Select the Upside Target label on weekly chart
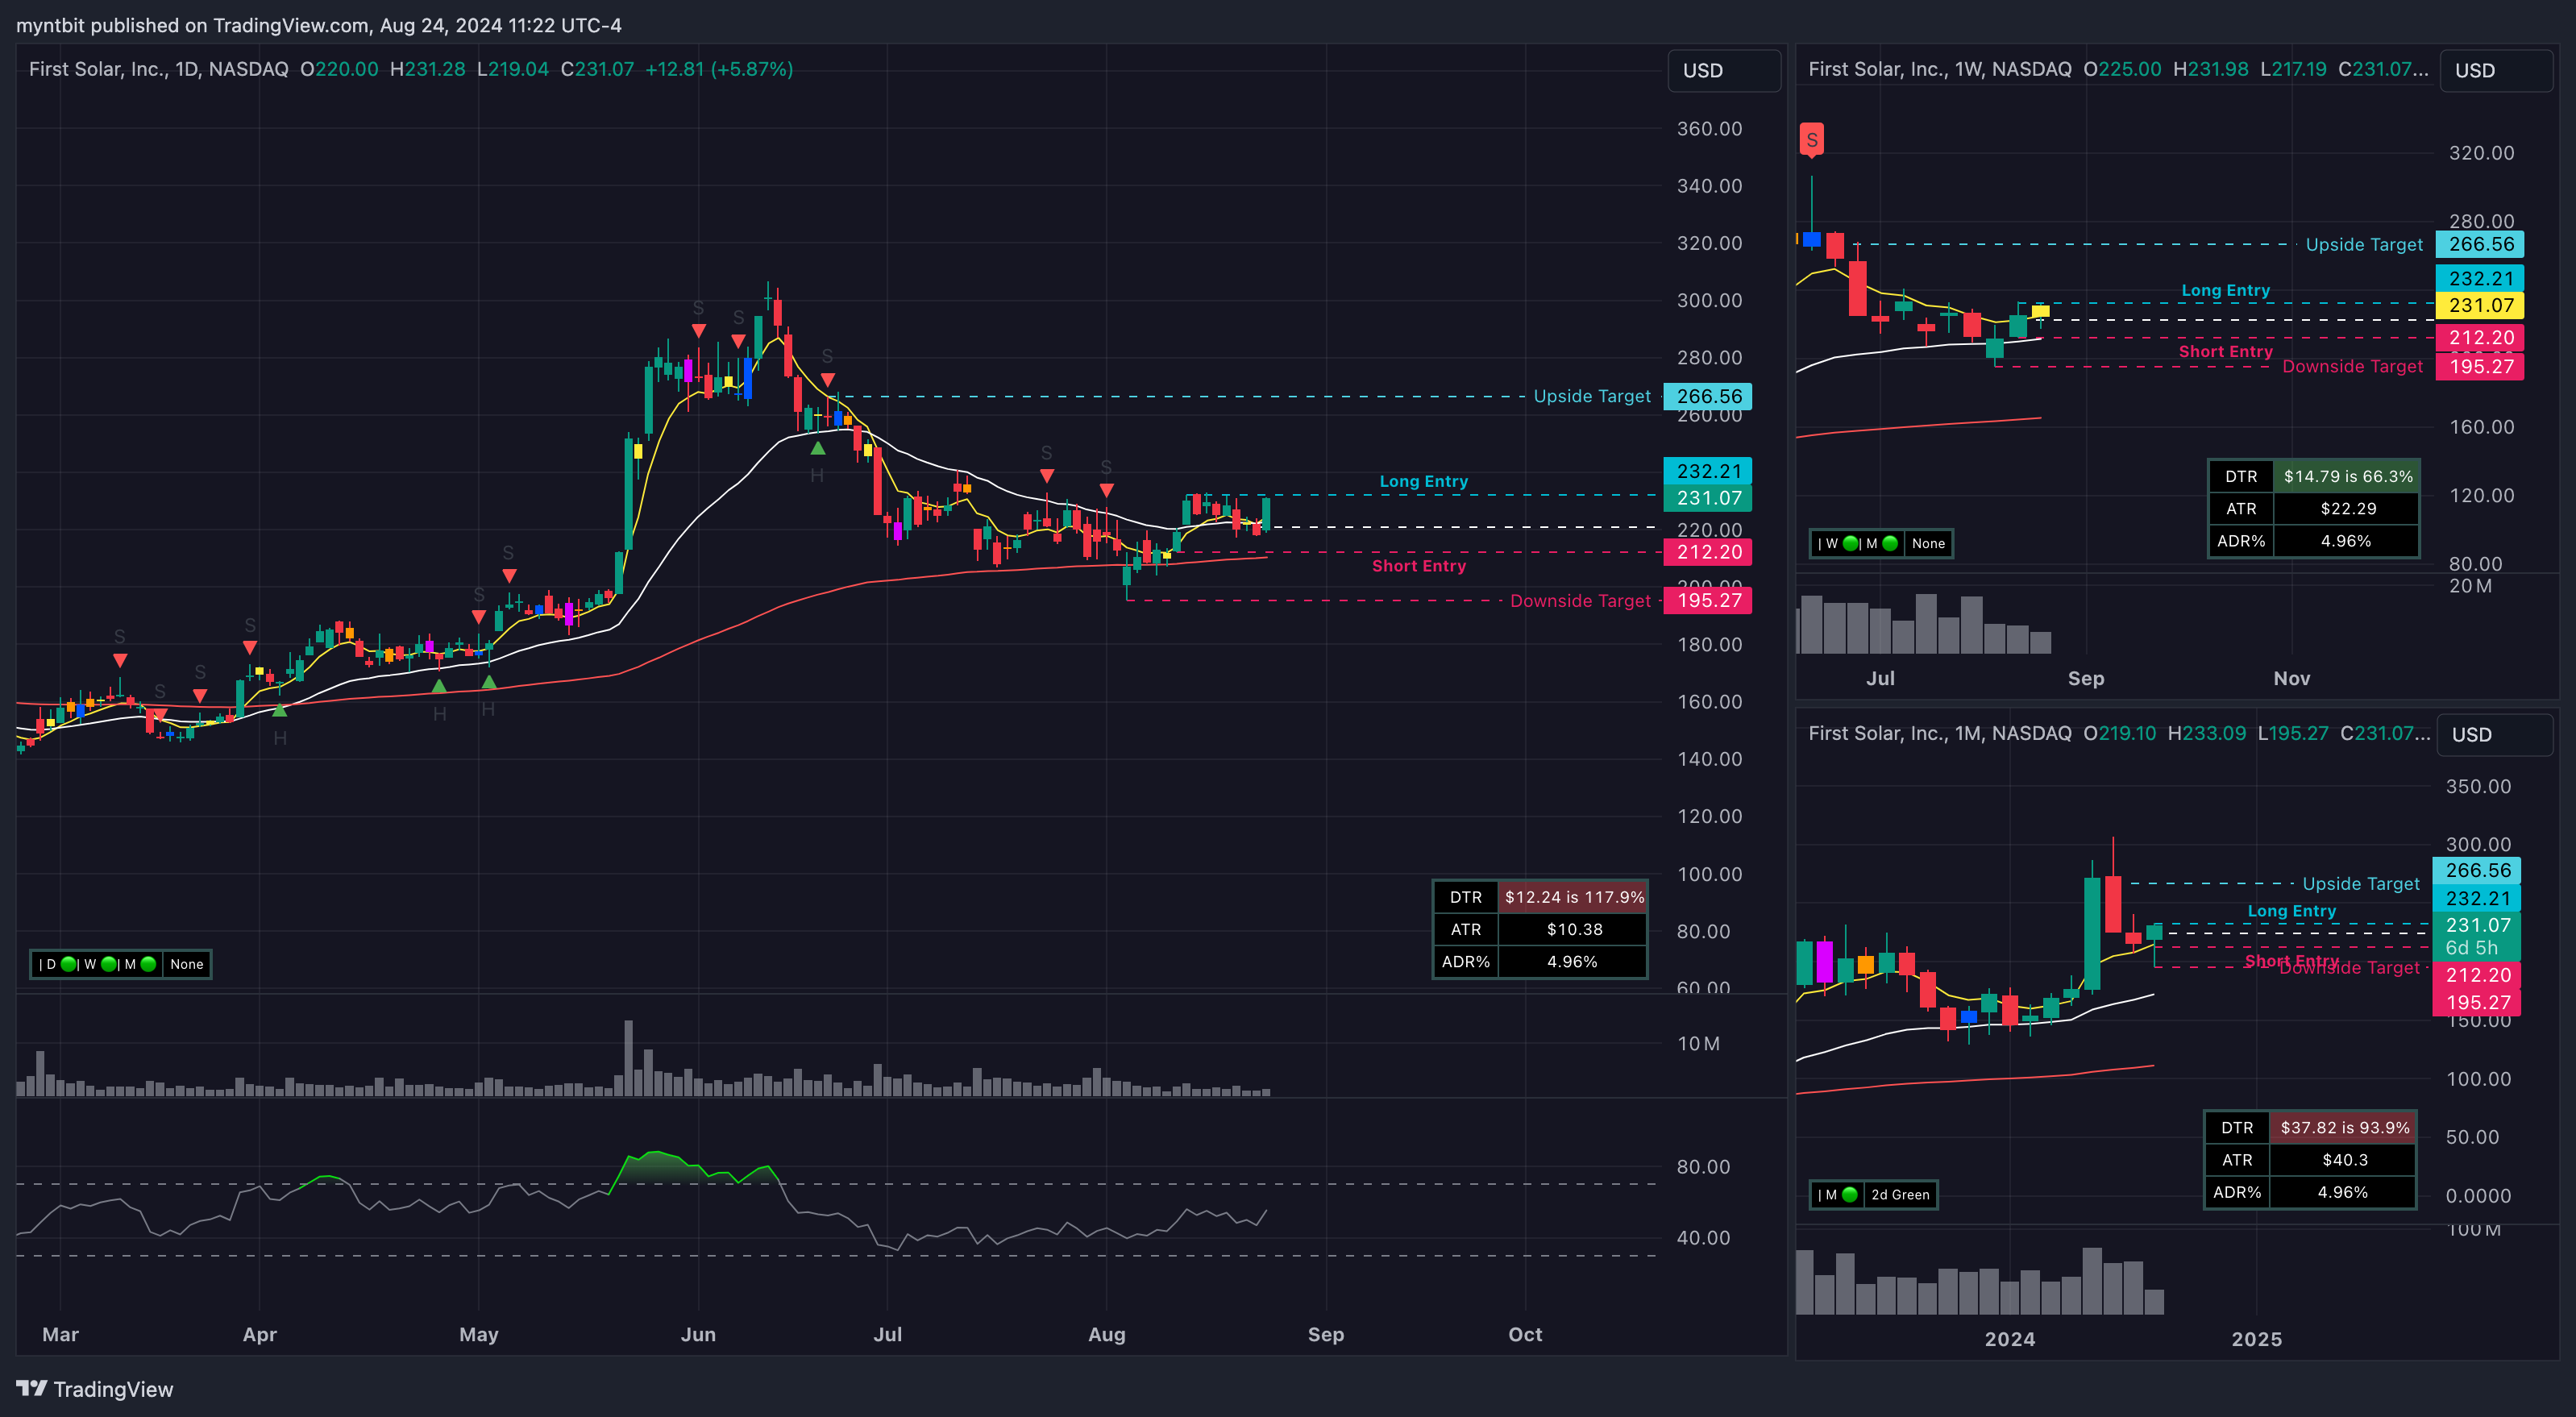2576x1417 pixels. point(2364,244)
